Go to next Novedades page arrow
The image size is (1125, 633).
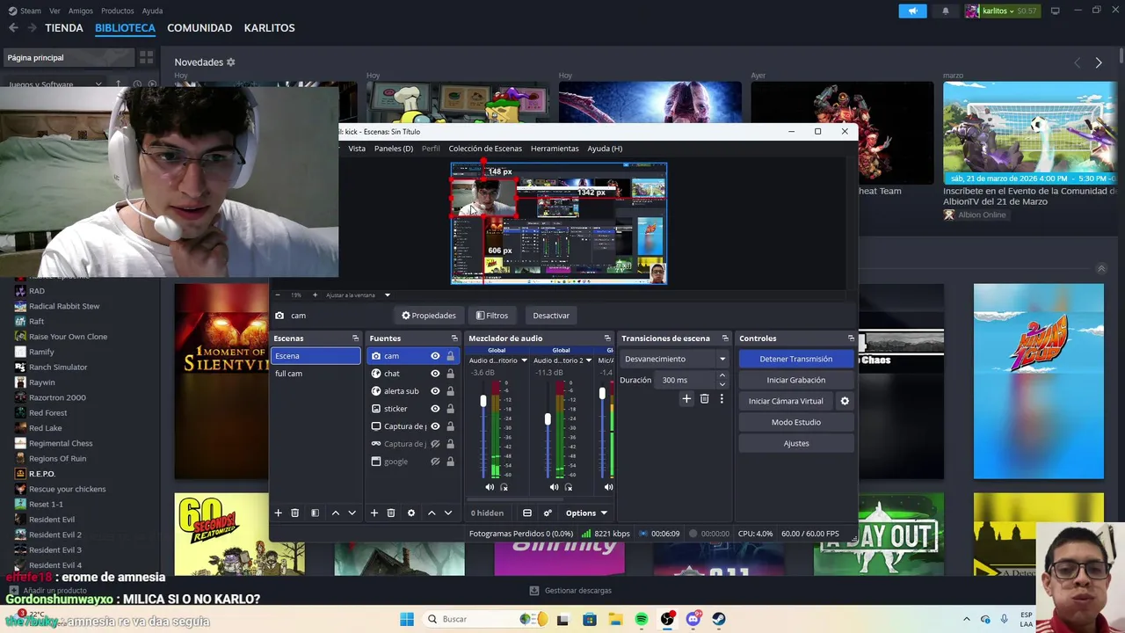[x=1099, y=62]
